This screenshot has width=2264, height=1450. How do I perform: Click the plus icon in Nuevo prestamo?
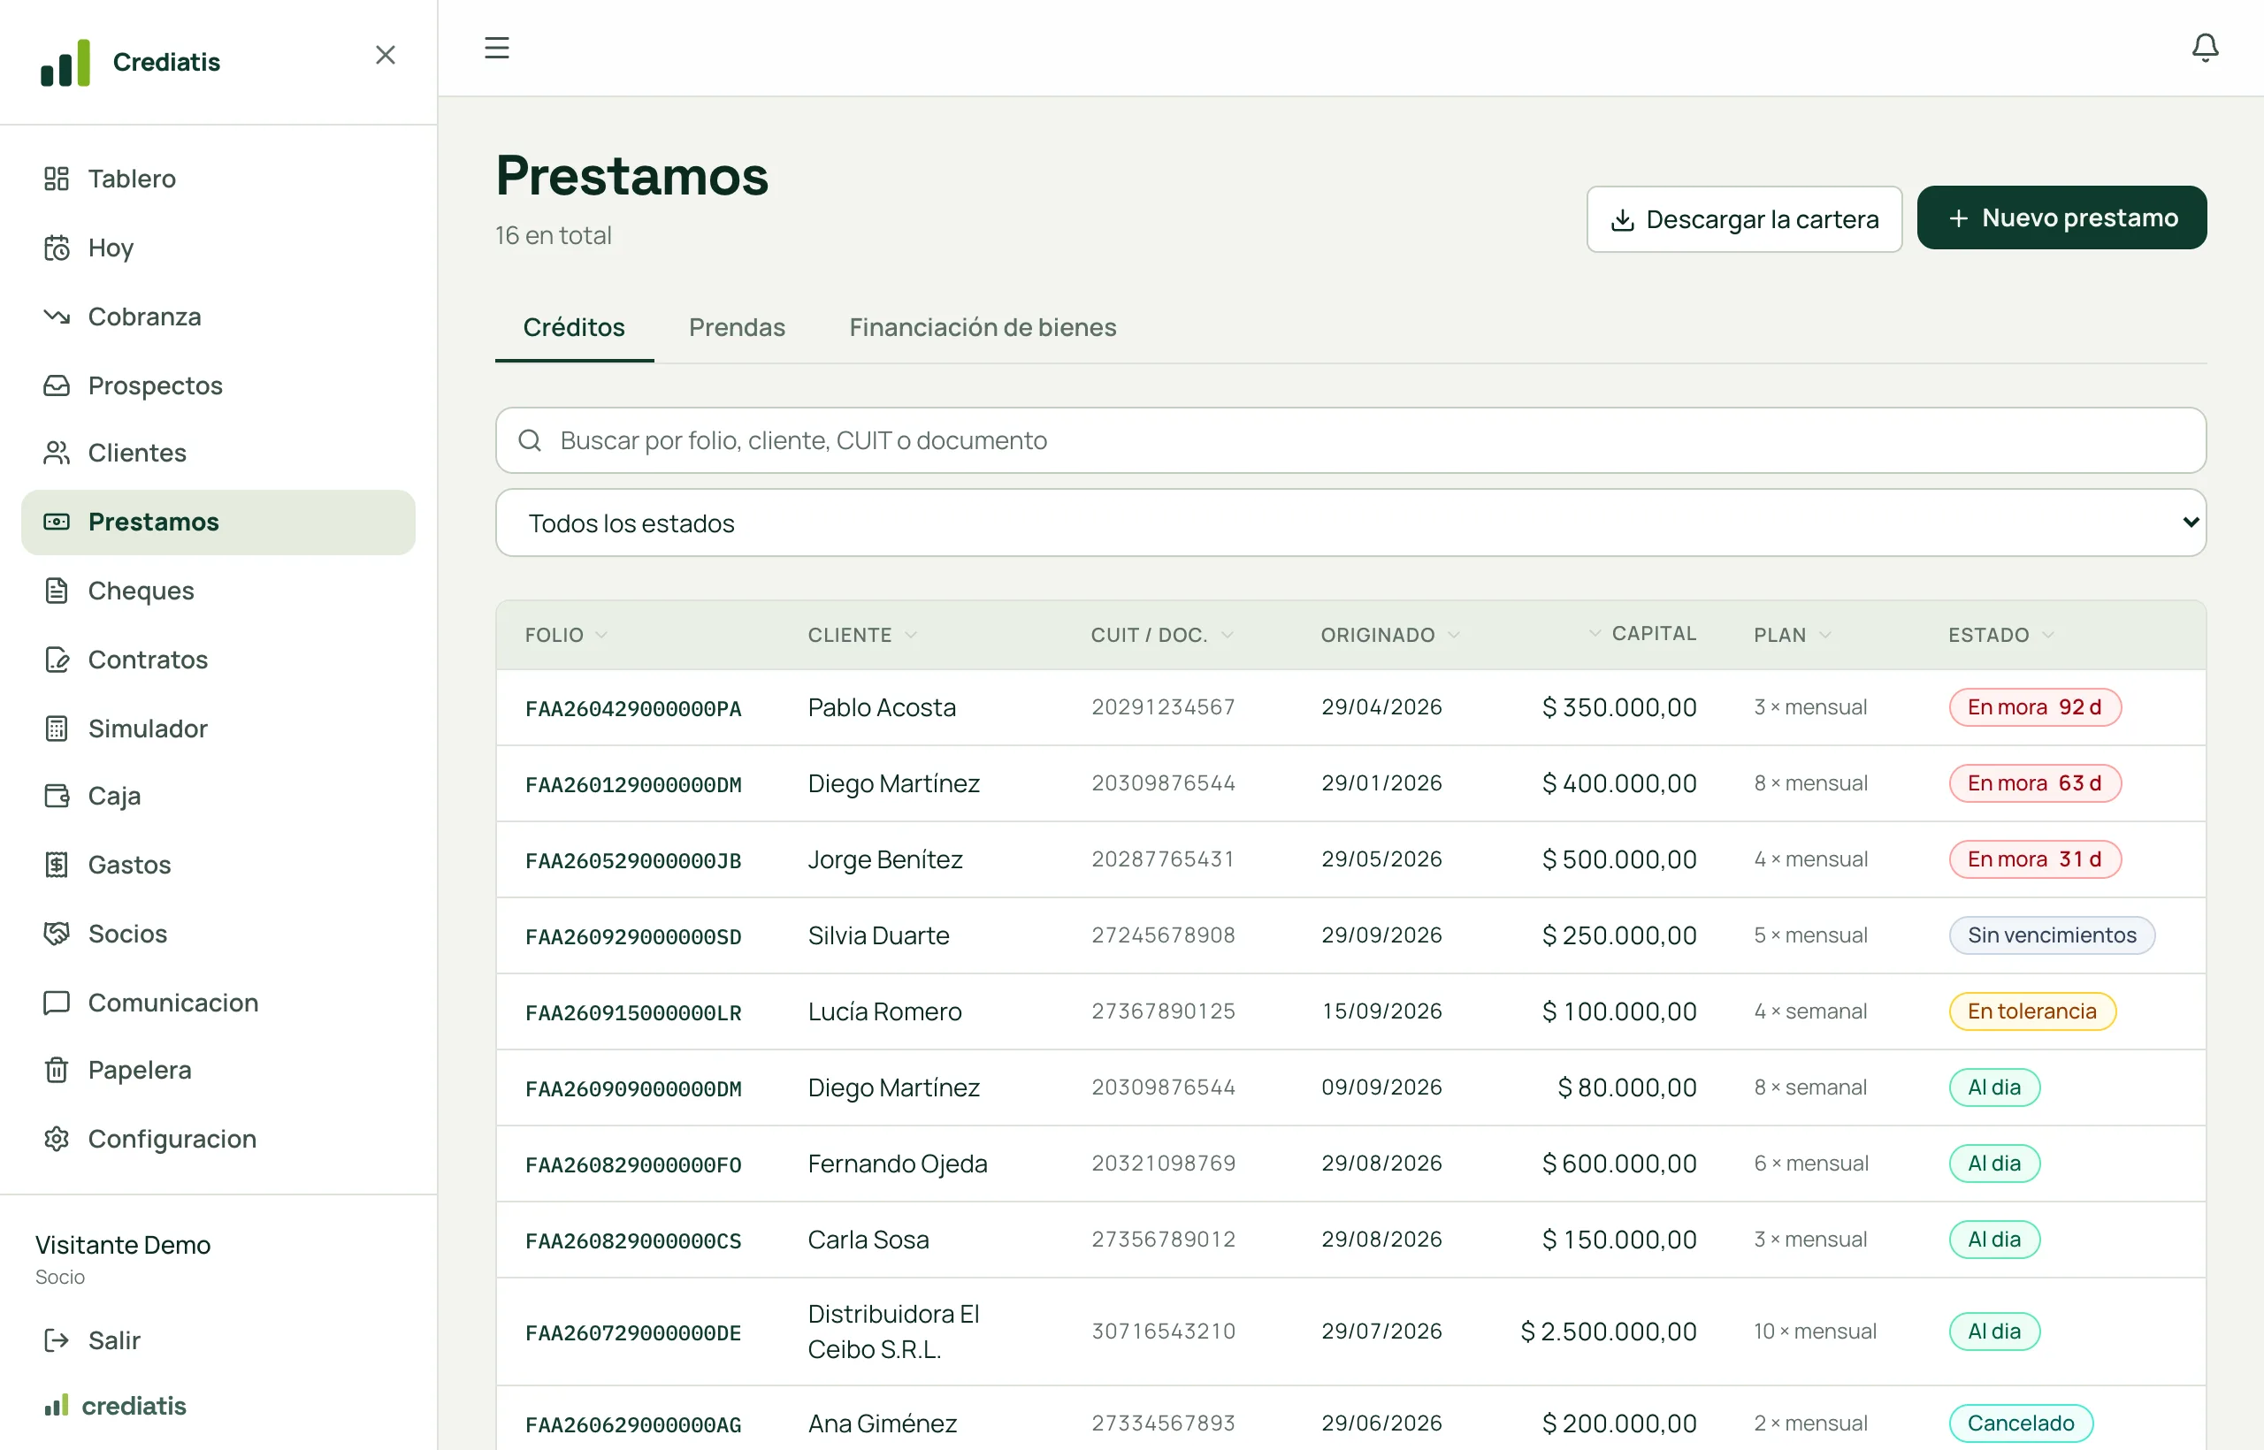(1958, 217)
